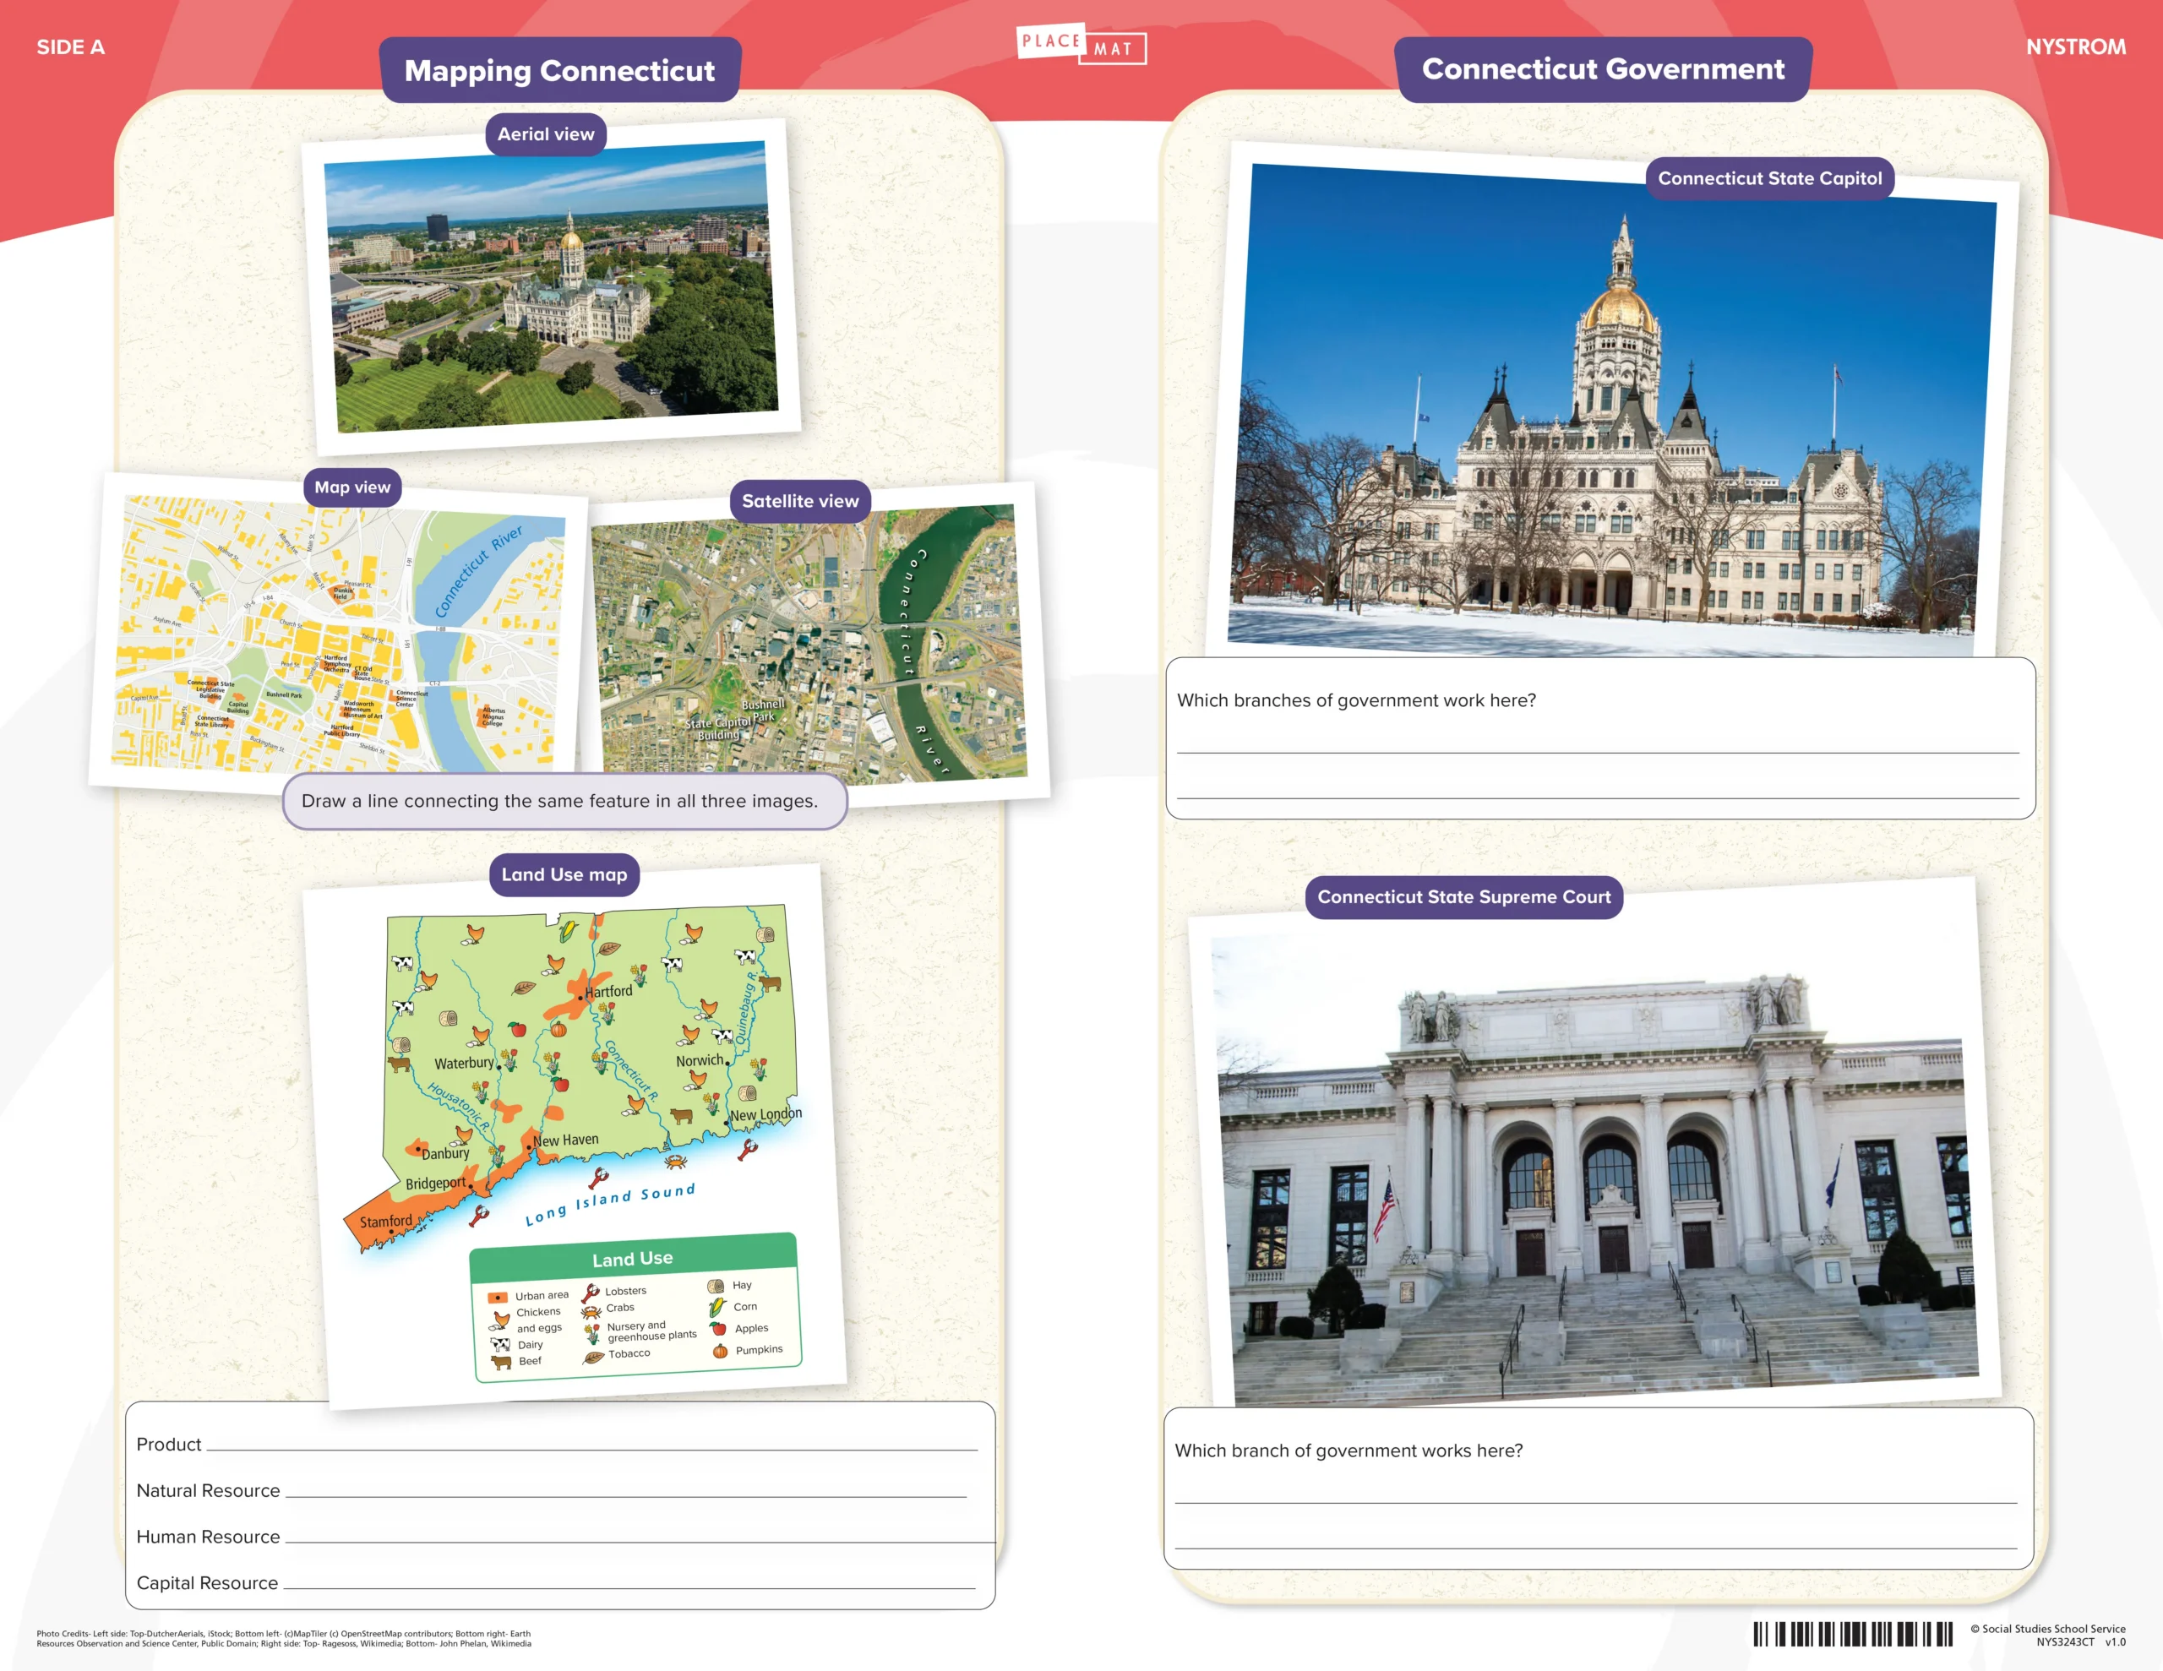Select the Satellite view label
Screen dimensions: 2163x1671
800,501
